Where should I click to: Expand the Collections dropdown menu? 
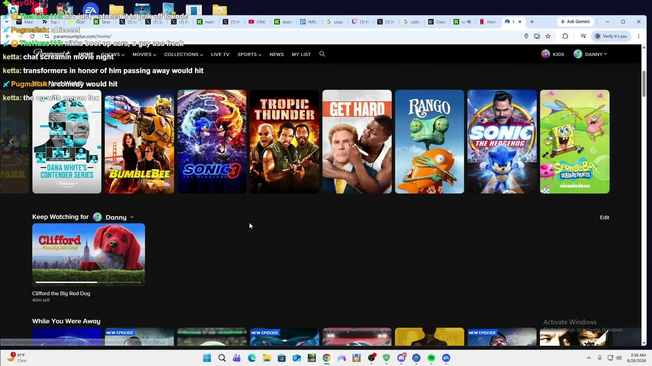pyautogui.click(x=183, y=54)
